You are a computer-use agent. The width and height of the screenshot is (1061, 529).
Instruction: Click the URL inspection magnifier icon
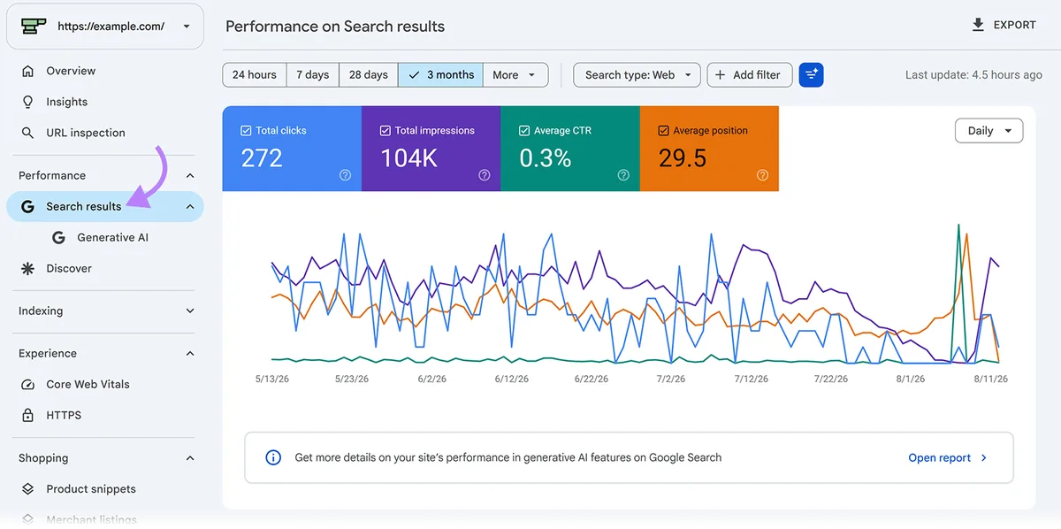(27, 133)
